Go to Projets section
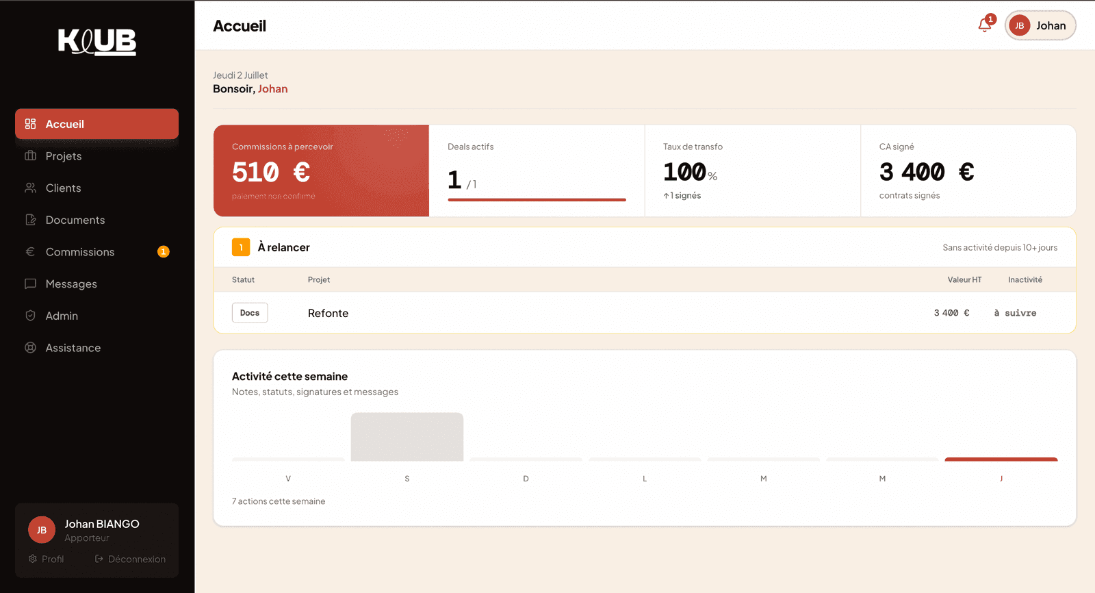1095x593 pixels. coord(96,156)
